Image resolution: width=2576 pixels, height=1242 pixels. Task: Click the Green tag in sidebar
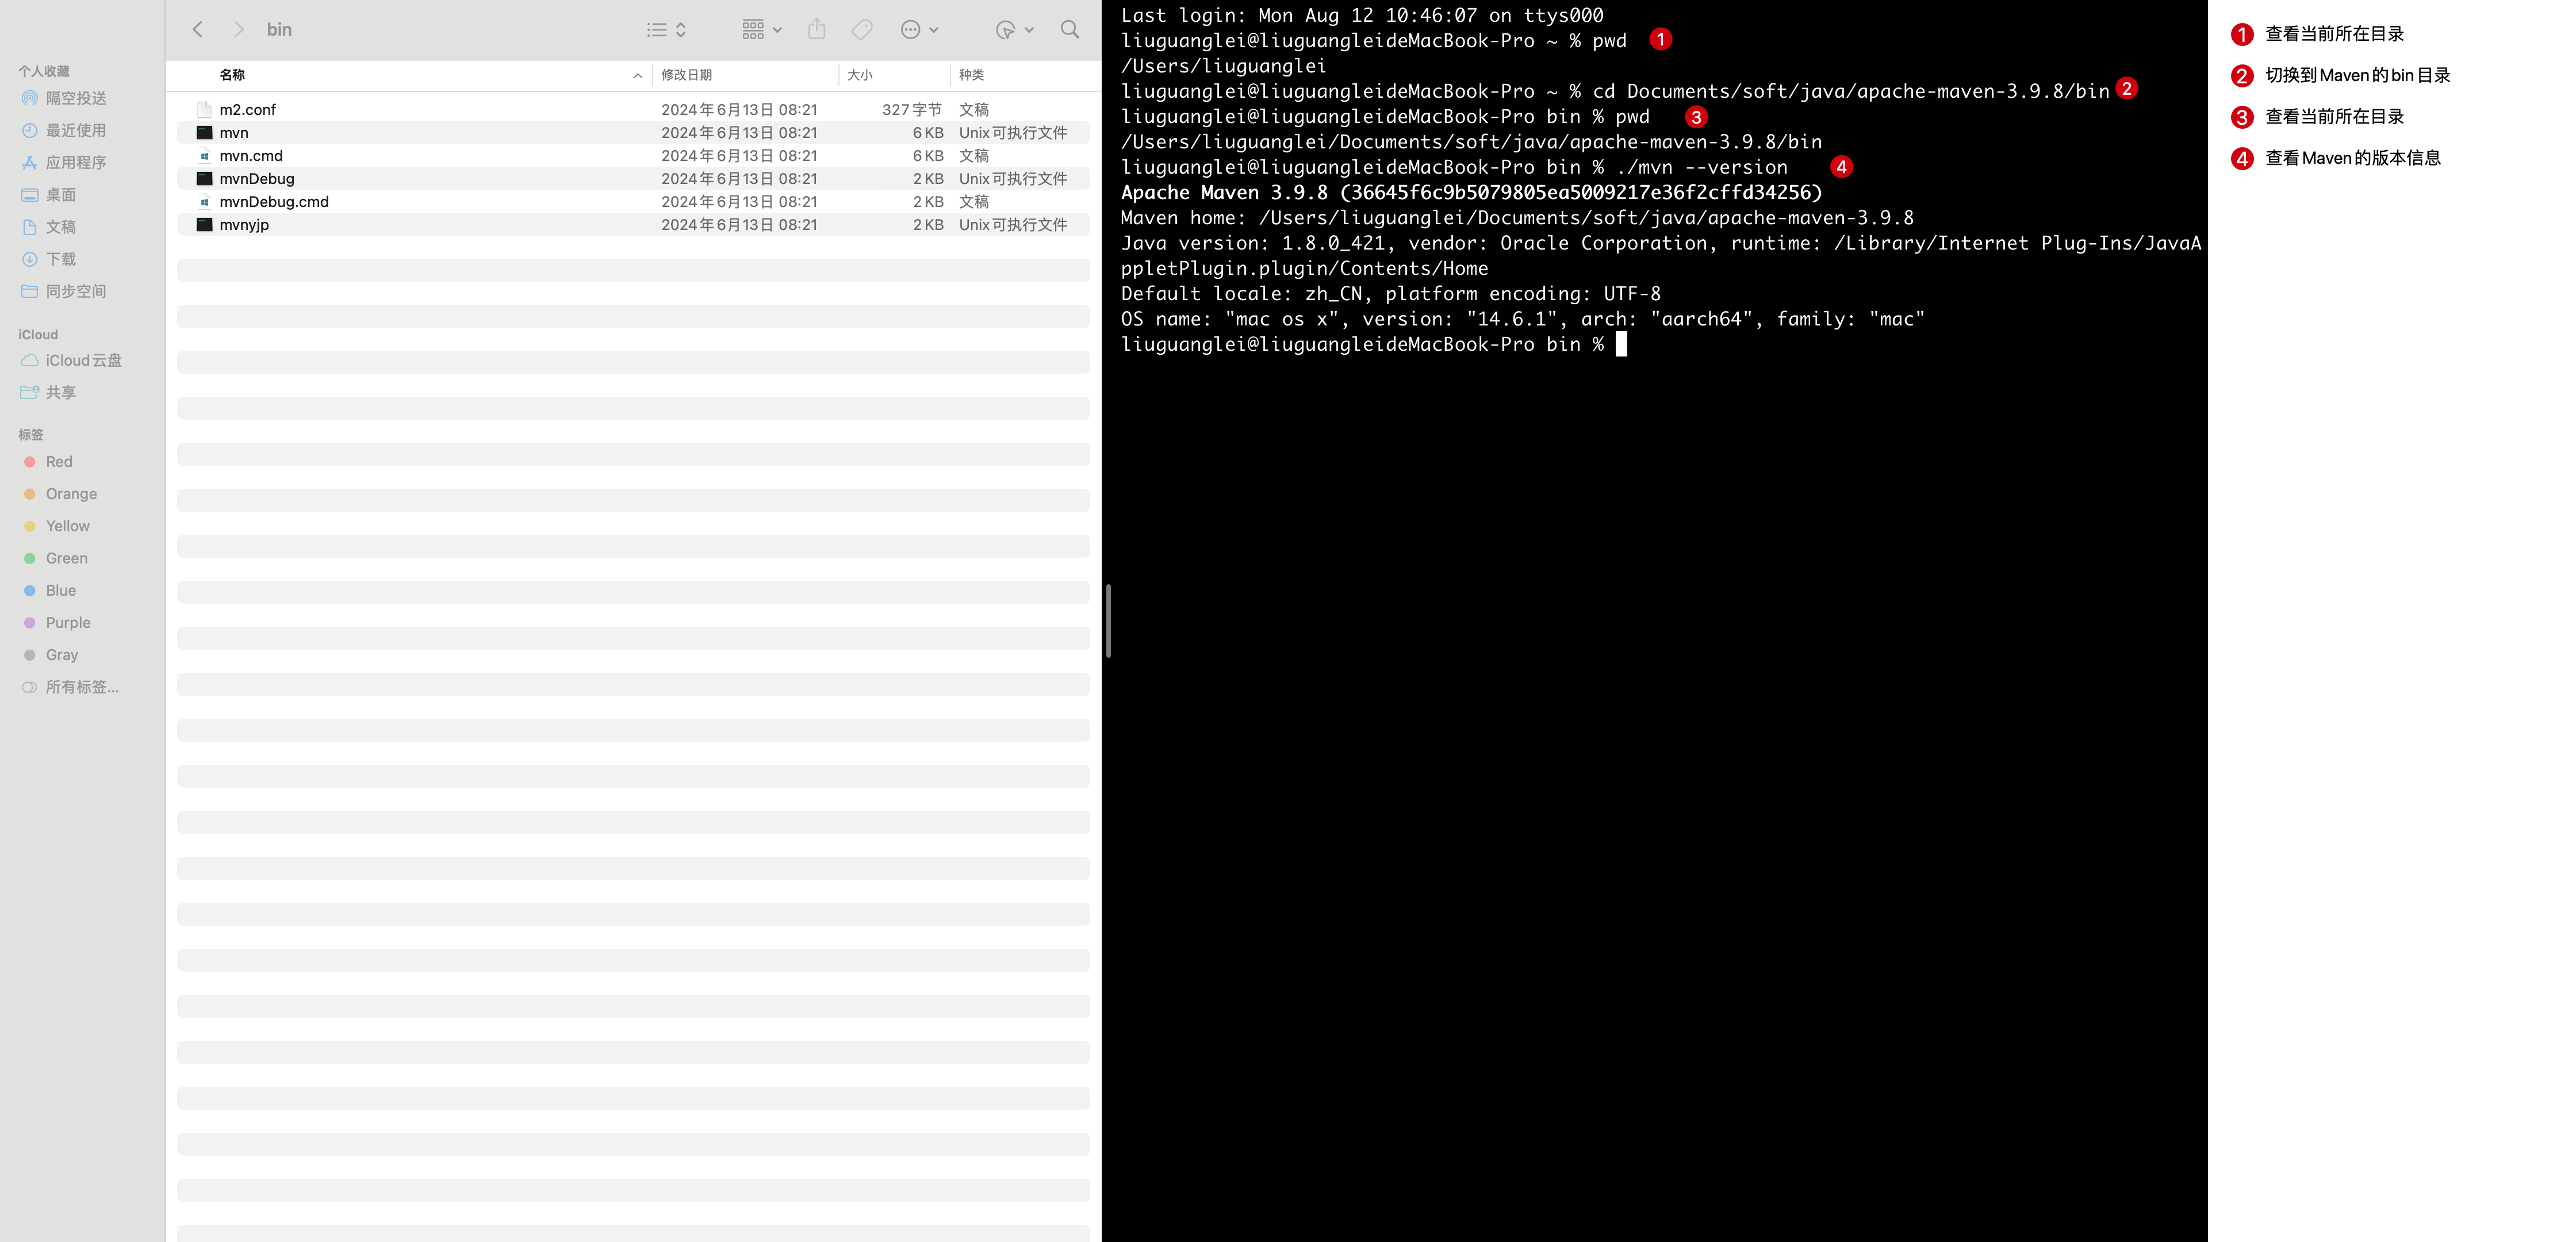pos(66,558)
